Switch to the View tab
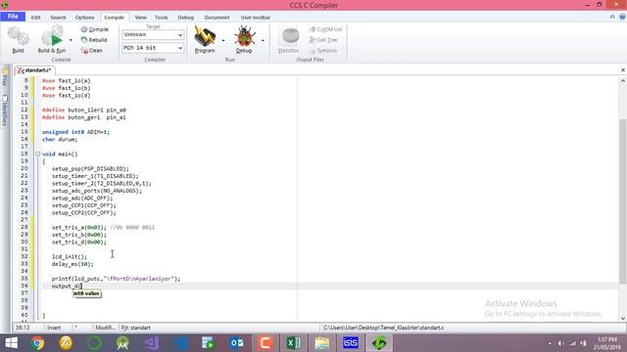This screenshot has height=352, width=627. [x=140, y=18]
